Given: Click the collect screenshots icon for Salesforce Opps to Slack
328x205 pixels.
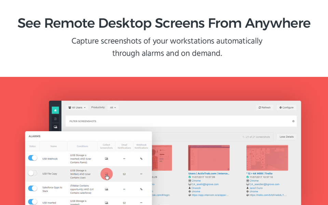Looking at the screenshot, I should click(x=106, y=189).
